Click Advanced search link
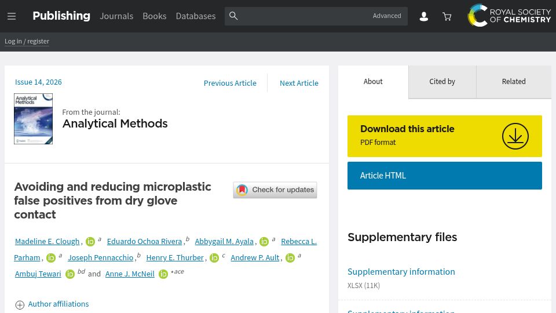The width and height of the screenshot is (556, 313). tap(387, 16)
